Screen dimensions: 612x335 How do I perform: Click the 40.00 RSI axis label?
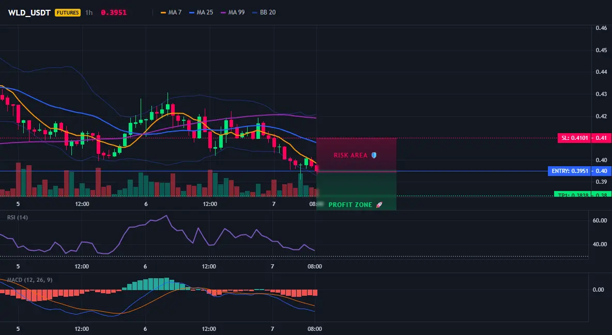tap(600, 245)
